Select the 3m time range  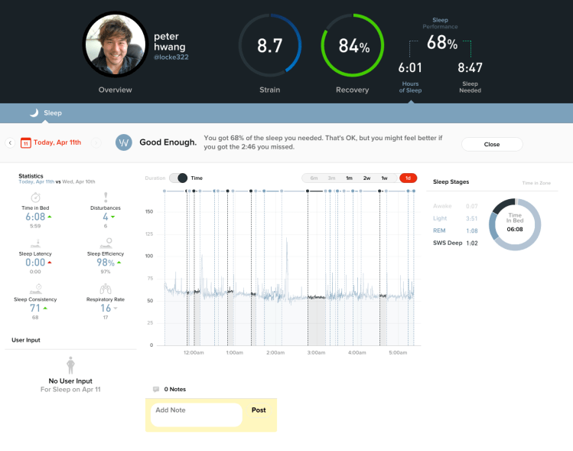(331, 178)
